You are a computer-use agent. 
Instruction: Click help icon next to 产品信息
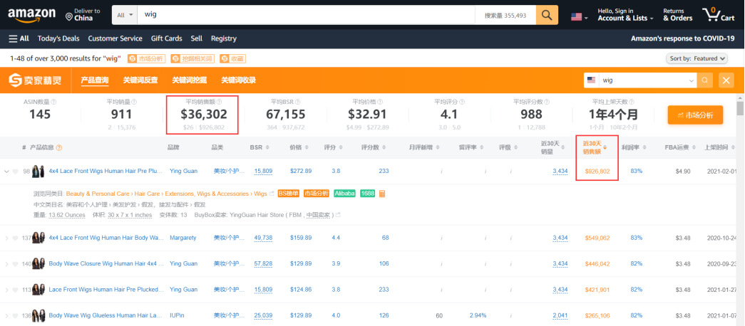pos(59,147)
